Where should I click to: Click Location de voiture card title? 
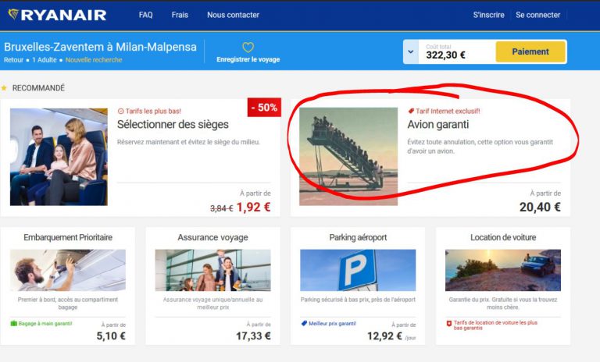coord(503,237)
